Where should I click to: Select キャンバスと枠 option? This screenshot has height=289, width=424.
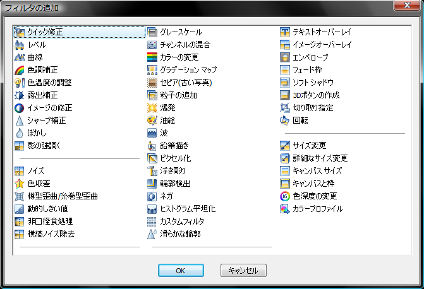[308, 184]
